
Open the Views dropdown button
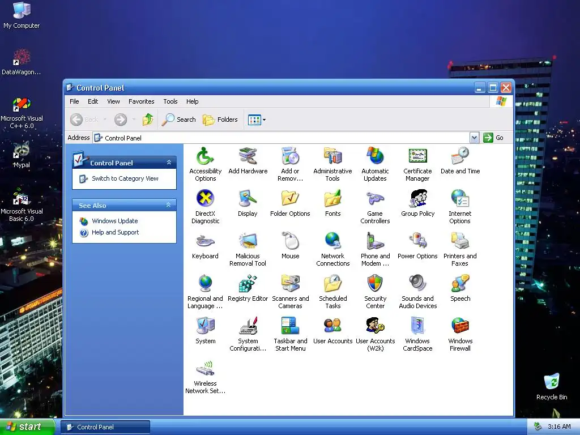pos(257,120)
